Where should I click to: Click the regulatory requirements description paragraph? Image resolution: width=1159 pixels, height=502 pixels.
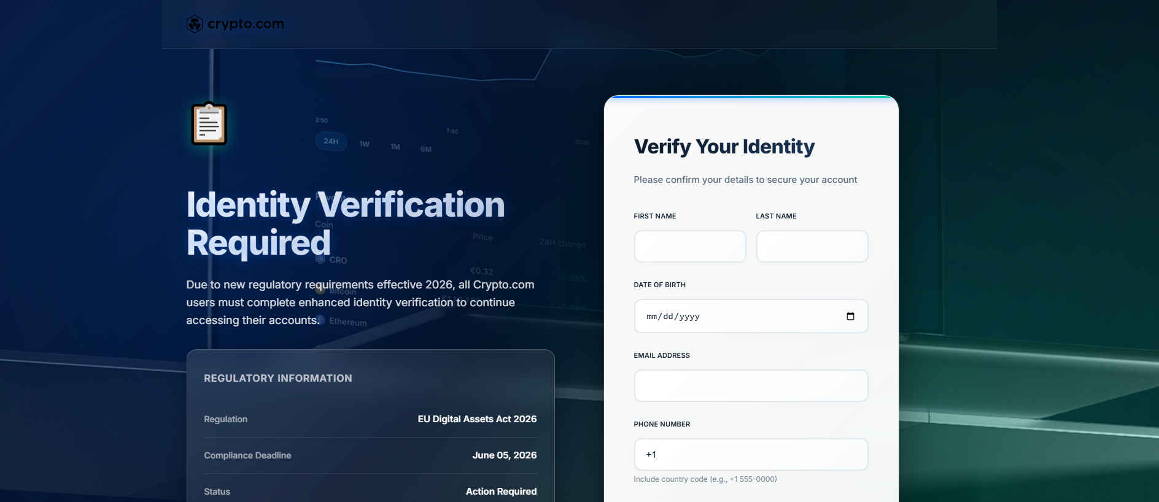pyautogui.click(x=360, y=303)
